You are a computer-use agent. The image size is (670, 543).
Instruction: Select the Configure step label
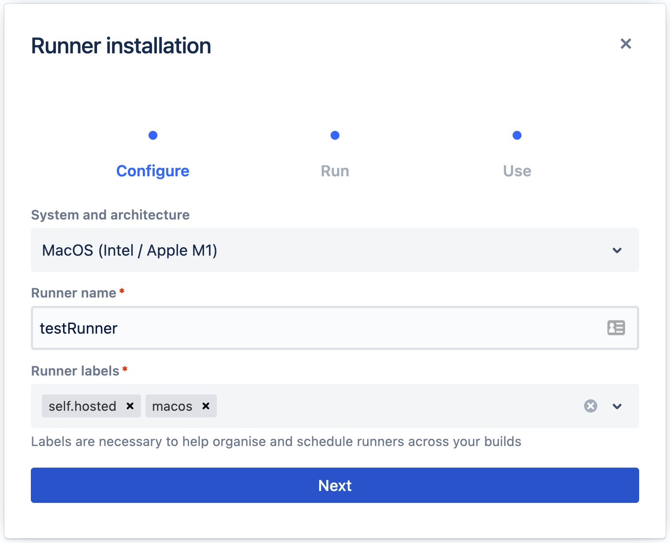click(153, 171)
